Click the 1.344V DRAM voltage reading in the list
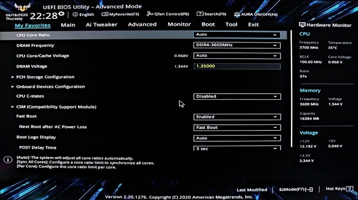Viewport: 358px width, 200px height. 181,66
